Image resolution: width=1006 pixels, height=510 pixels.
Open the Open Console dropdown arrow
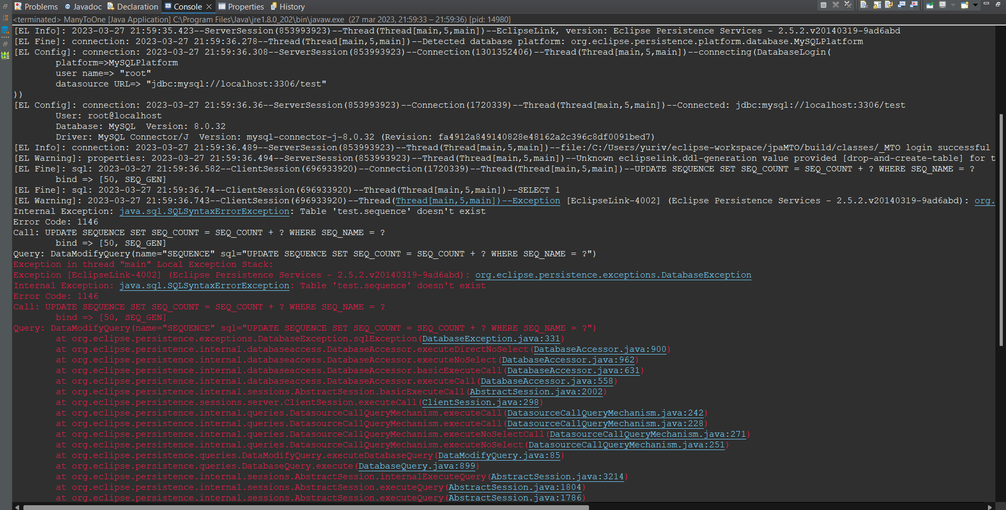pos(975,5)
